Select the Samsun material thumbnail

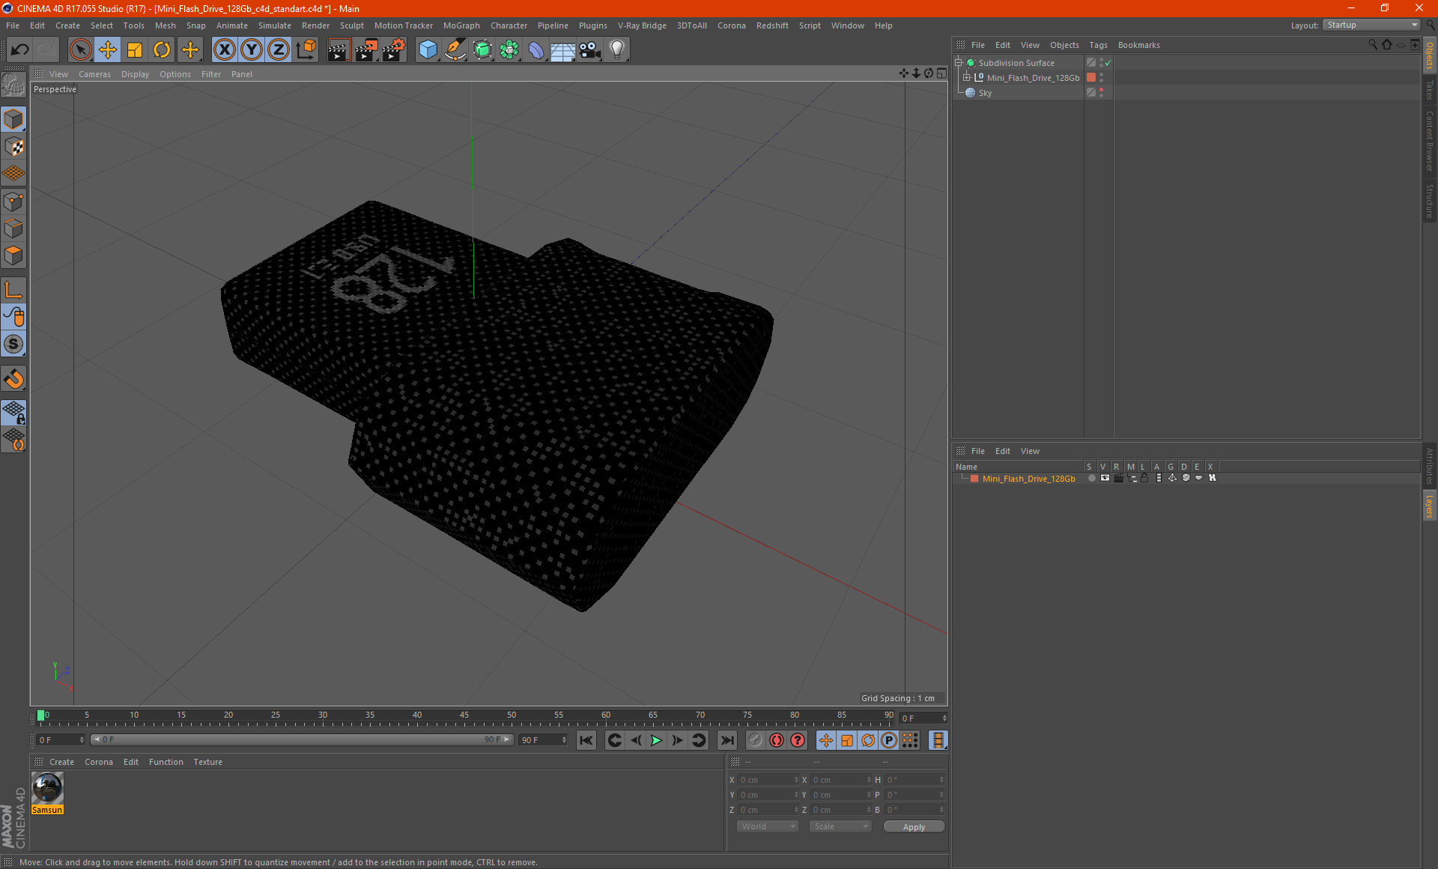[x=47, y=793]
